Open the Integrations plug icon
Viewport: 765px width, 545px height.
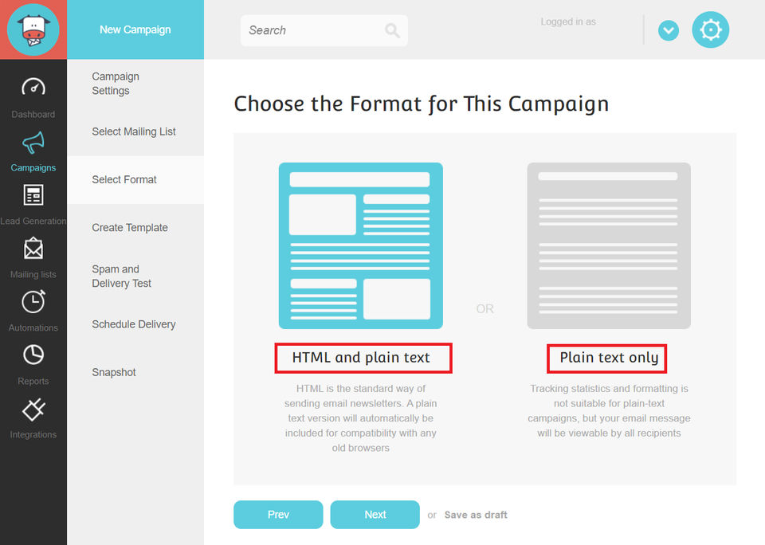tap(33, 409)
